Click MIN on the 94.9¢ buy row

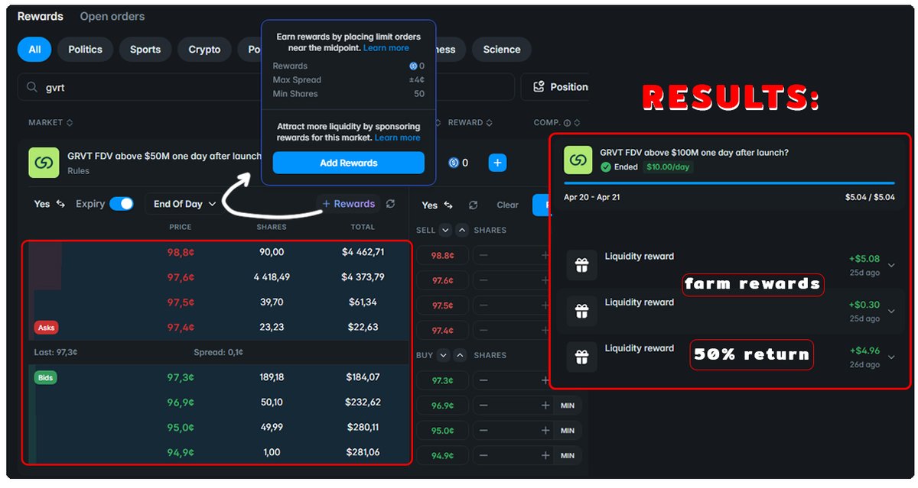(568, 456)
